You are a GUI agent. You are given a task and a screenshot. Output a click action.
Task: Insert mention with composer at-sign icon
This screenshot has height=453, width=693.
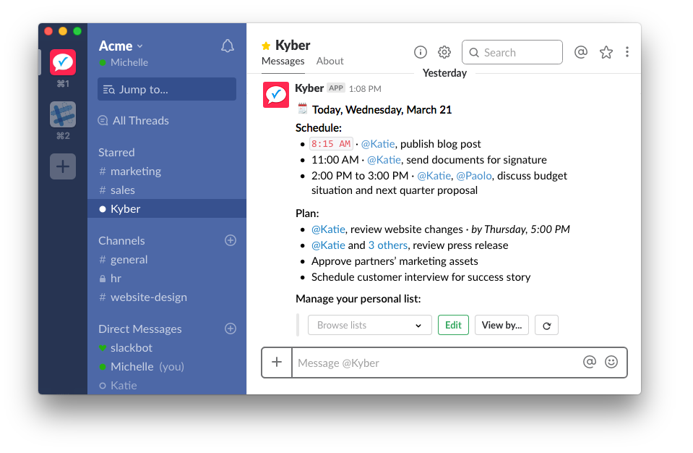590,362
